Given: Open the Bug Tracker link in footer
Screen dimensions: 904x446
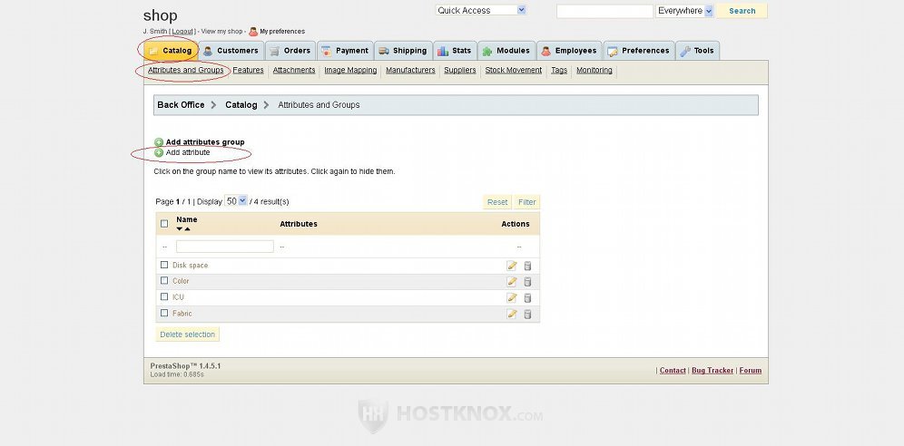Looking at the screenshot, I should pyautogui.click(x=712, y=371).
